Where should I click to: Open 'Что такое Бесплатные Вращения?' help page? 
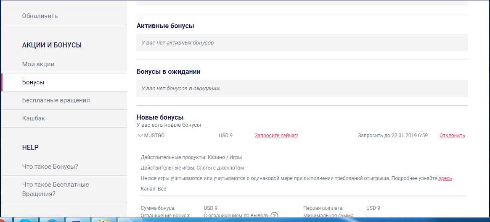[x=56, y=189]
